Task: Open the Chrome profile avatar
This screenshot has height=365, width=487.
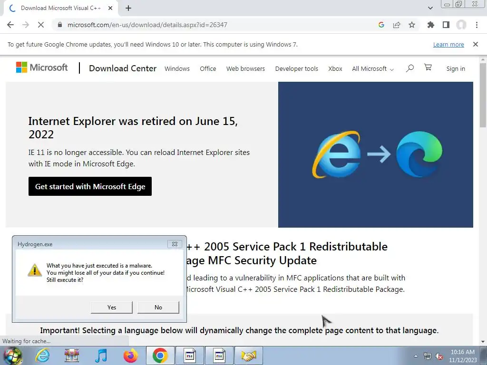Action: coord(461,25)
